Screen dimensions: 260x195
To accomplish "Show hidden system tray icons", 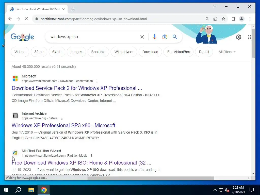I will [x=215, y=190].
